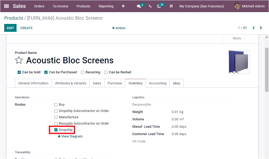This screenshot has height=159, width=269.
Task: Favorite the product with the star icon
Action: (19, 60)
